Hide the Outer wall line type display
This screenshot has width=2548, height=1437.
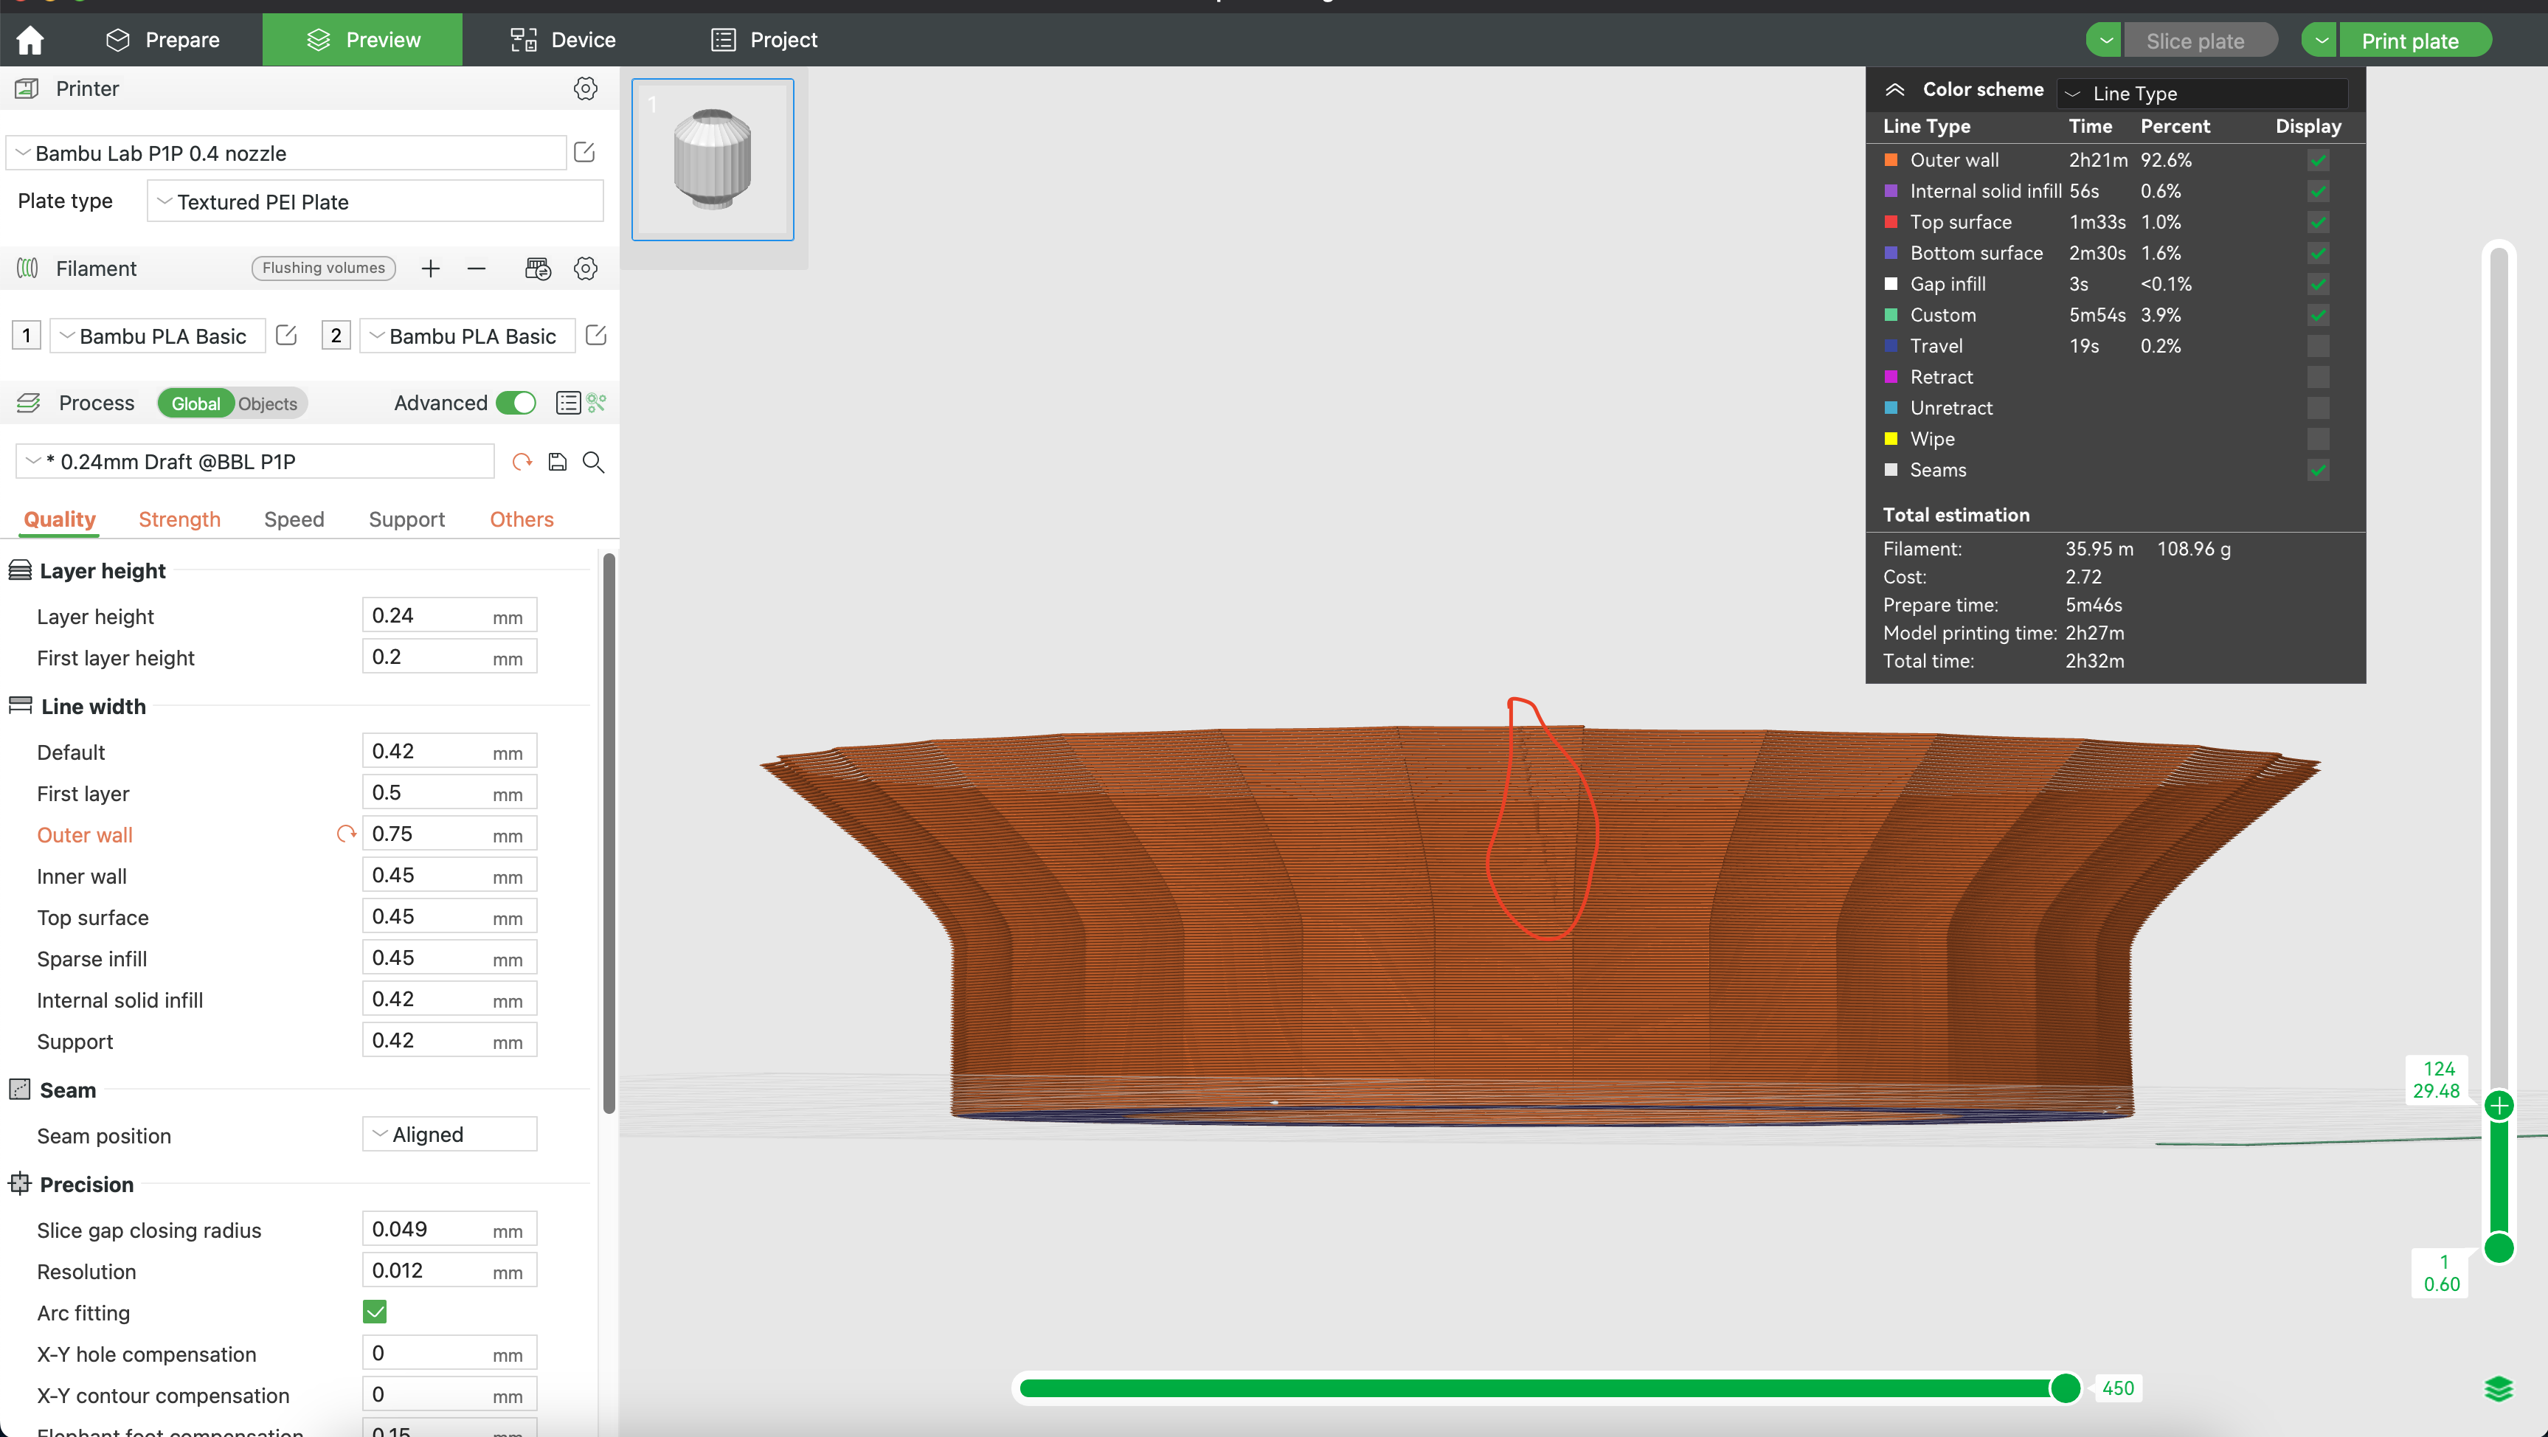coord(2319,159)
